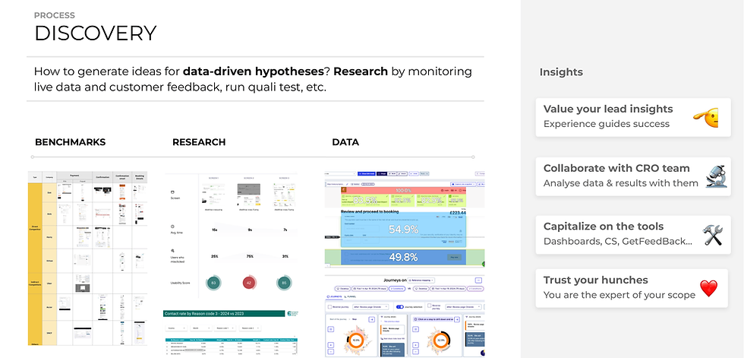Viewport: 744px width, 358px height.
Task: Check the first Reverse journey checkbox
Action: coord(329,307)
